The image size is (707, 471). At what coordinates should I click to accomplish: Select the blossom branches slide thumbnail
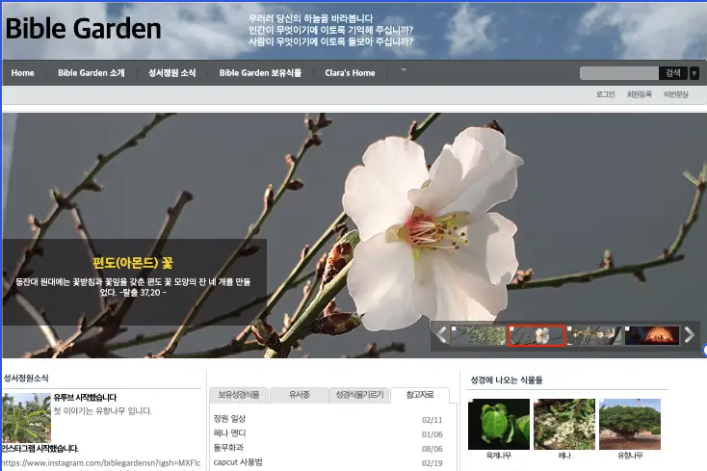point(594,335)
